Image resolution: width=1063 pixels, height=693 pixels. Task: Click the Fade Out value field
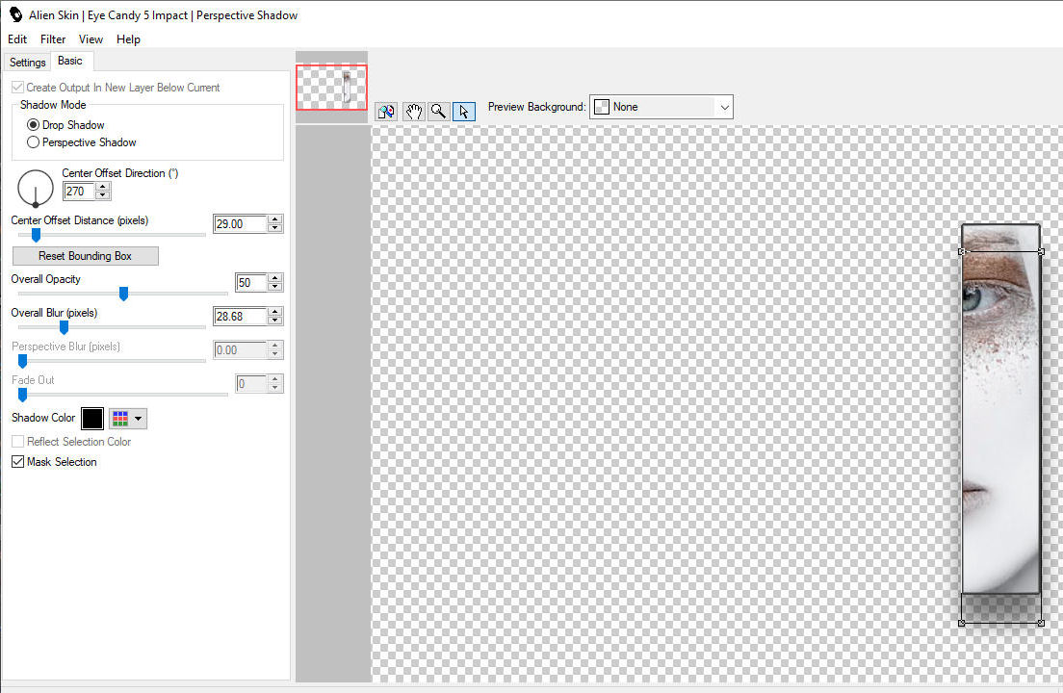pos(251,384)
